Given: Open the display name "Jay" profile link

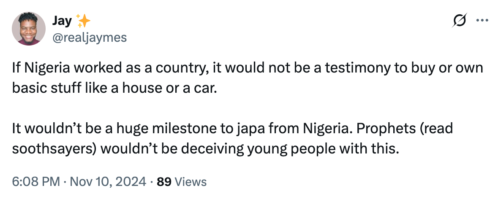Looking at the screenshot, I should (x=61, y=21).
